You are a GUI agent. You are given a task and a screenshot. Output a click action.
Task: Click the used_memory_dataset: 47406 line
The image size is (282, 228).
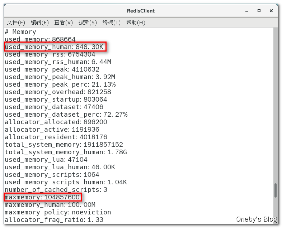pyautogui.click(x=54, y=107)
